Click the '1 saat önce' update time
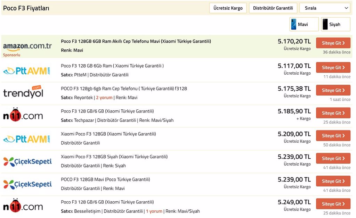Image resolution: width=356 pixels, height=218 pixels. pyautogui.click(x=340, y=100)
